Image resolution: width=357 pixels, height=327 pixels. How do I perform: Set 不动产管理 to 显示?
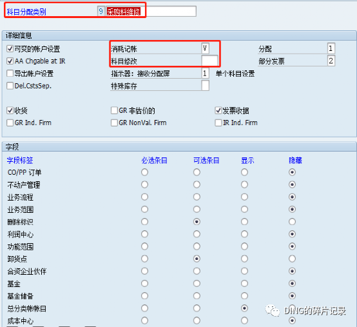(244, 184)
